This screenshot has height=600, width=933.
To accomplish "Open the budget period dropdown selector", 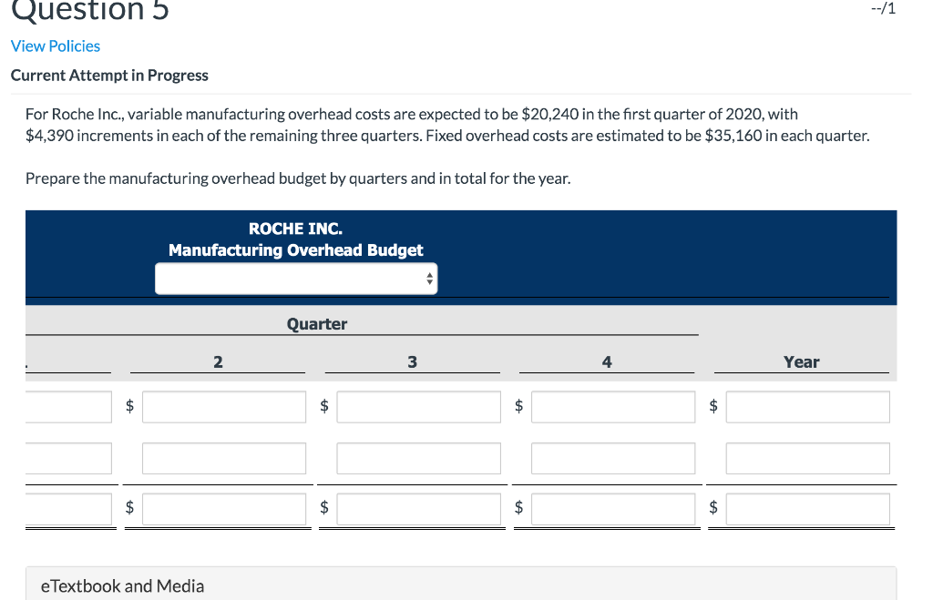I will [x=295, y=278].
